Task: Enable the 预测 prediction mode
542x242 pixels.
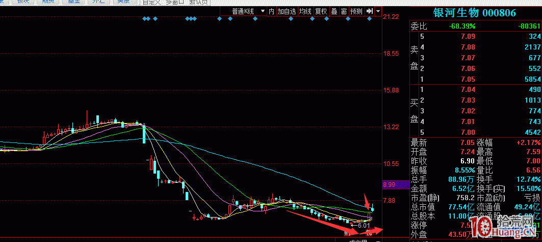Action: (356, 11)
